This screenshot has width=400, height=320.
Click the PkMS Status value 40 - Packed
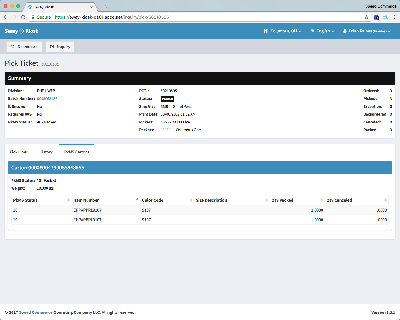click(x=47, y=122)
